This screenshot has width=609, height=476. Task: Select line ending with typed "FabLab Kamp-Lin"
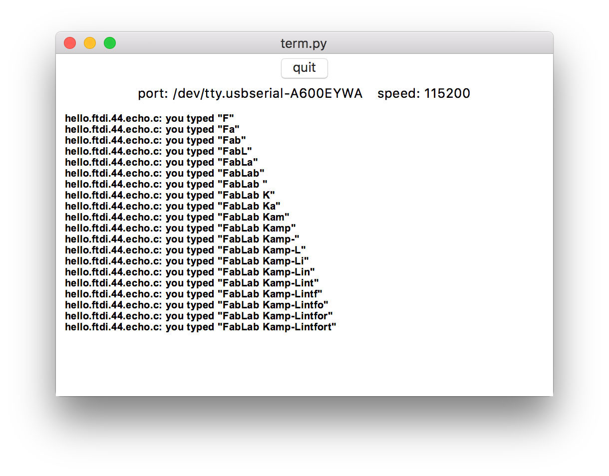pyautogui.click(x=190, y=272)
